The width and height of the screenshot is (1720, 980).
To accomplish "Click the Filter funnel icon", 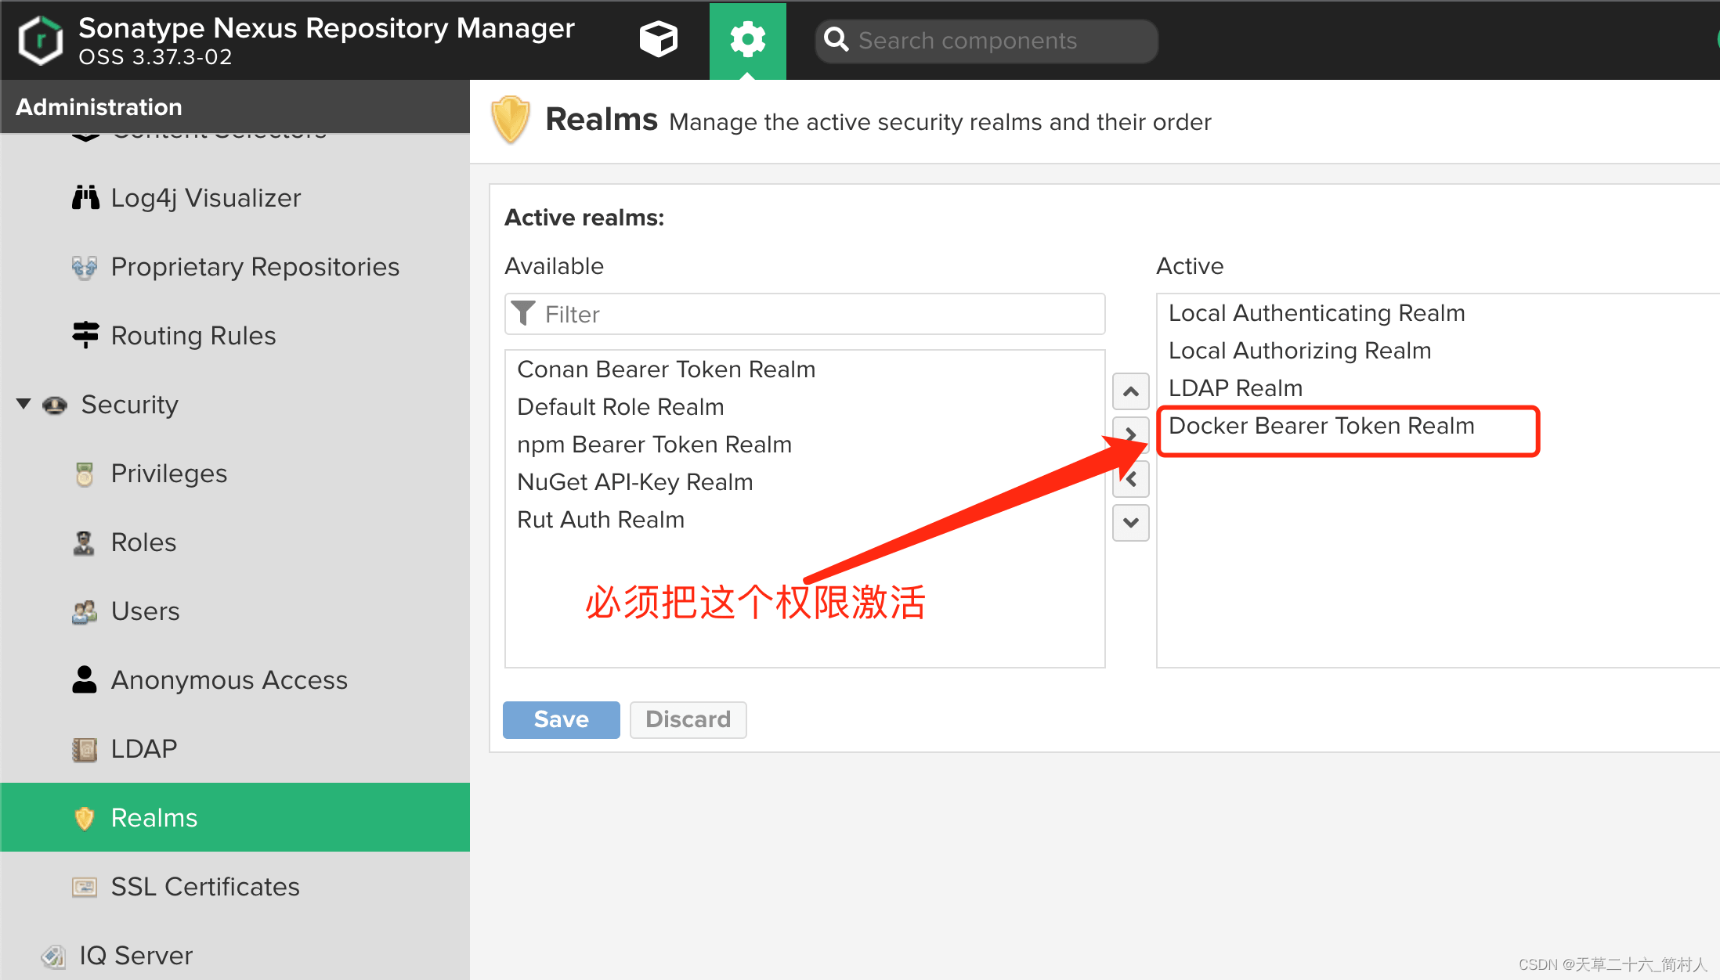I will coord(523,314).
